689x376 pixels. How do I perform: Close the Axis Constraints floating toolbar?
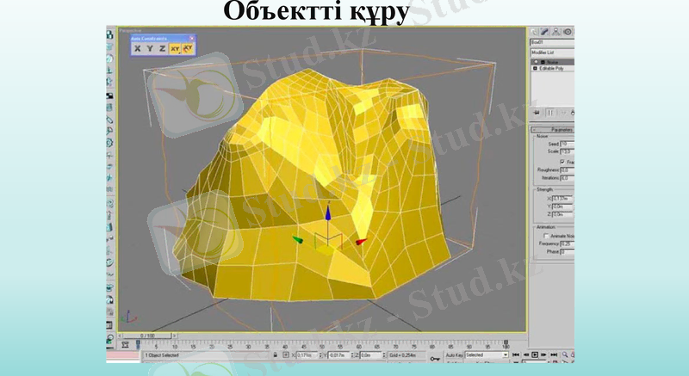click(x=191, y=38)
